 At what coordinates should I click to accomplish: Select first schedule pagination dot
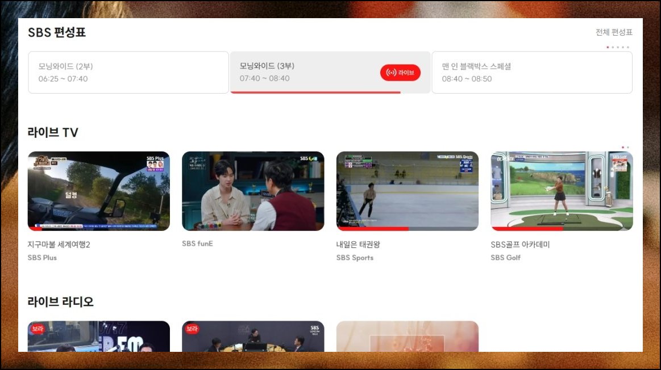point(608,47)
